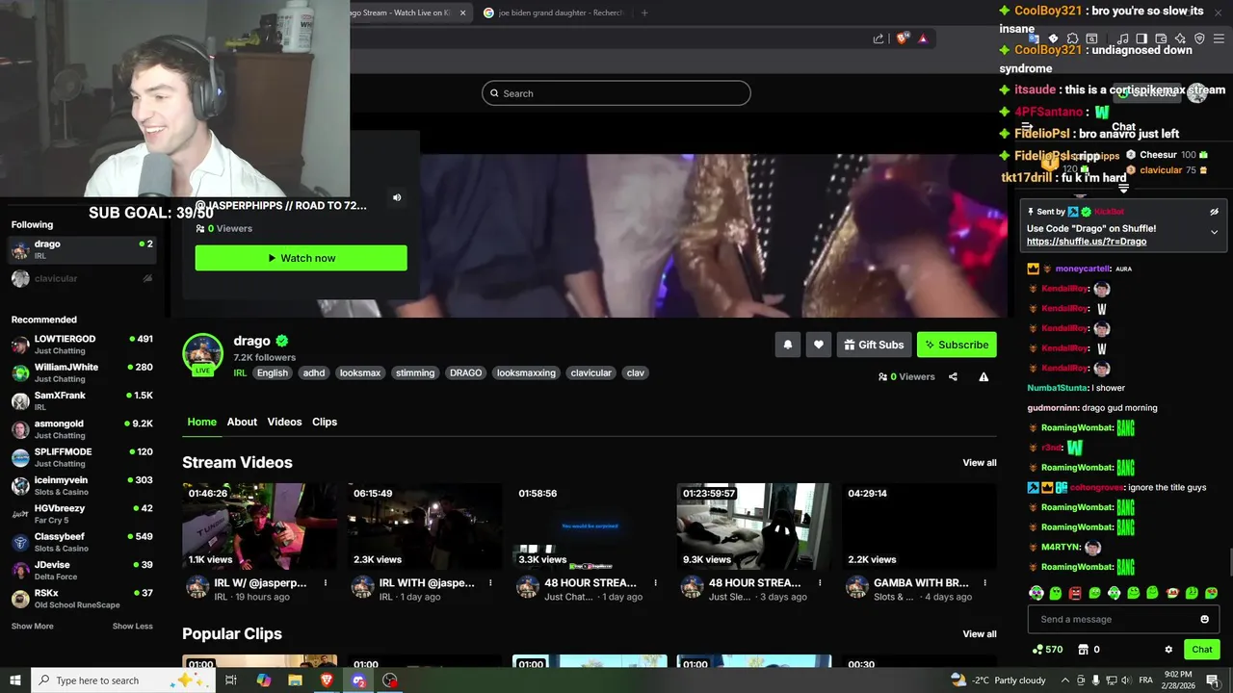Click the Subscribe button
The image size is (1233, 693).
tap(957, 345)
